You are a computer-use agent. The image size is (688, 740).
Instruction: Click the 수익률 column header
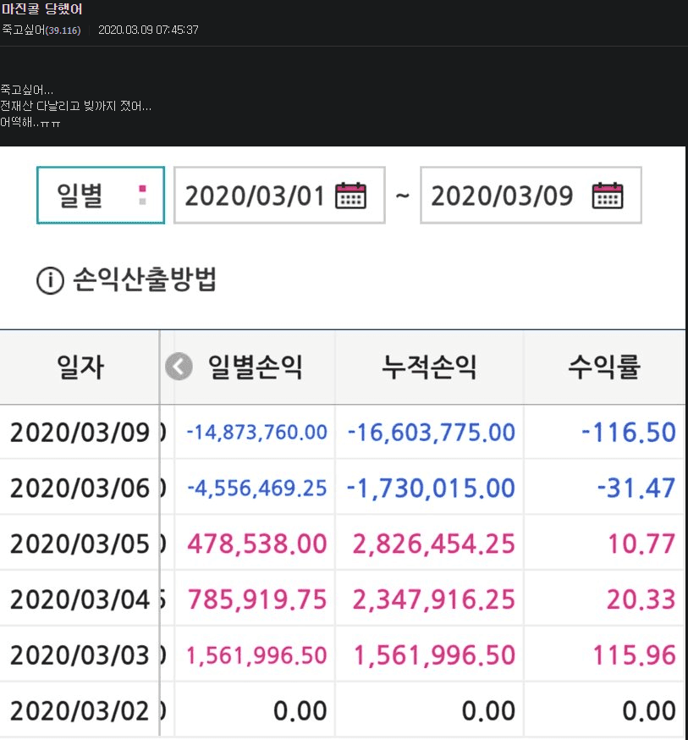tap(604, 367)
